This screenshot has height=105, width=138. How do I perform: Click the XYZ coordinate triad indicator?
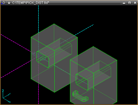(x=6, y=96)
